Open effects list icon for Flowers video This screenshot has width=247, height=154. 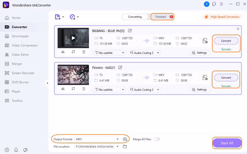[x=84, y=89]
